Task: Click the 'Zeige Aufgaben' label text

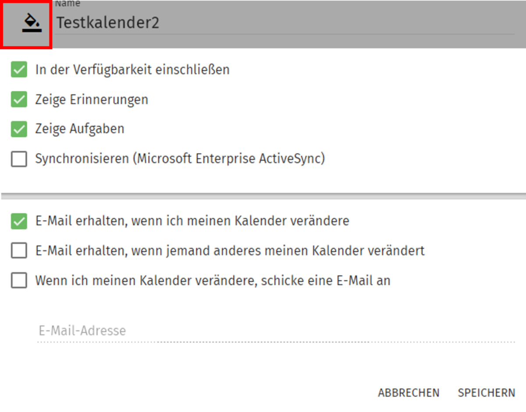Action: coord(80,129)
